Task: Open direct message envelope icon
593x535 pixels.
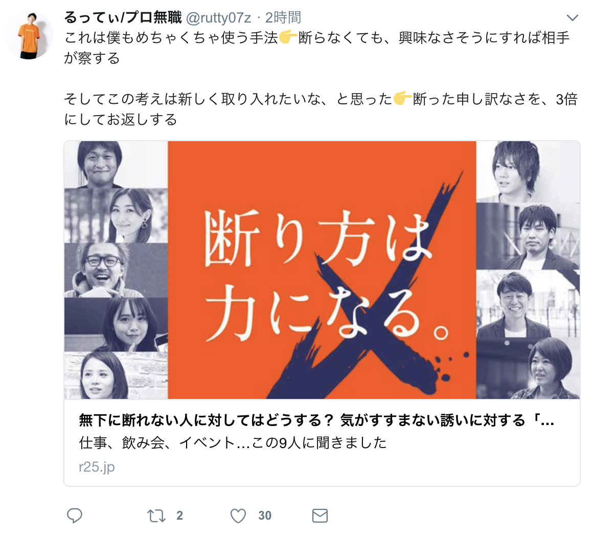Action: [320, 516]
